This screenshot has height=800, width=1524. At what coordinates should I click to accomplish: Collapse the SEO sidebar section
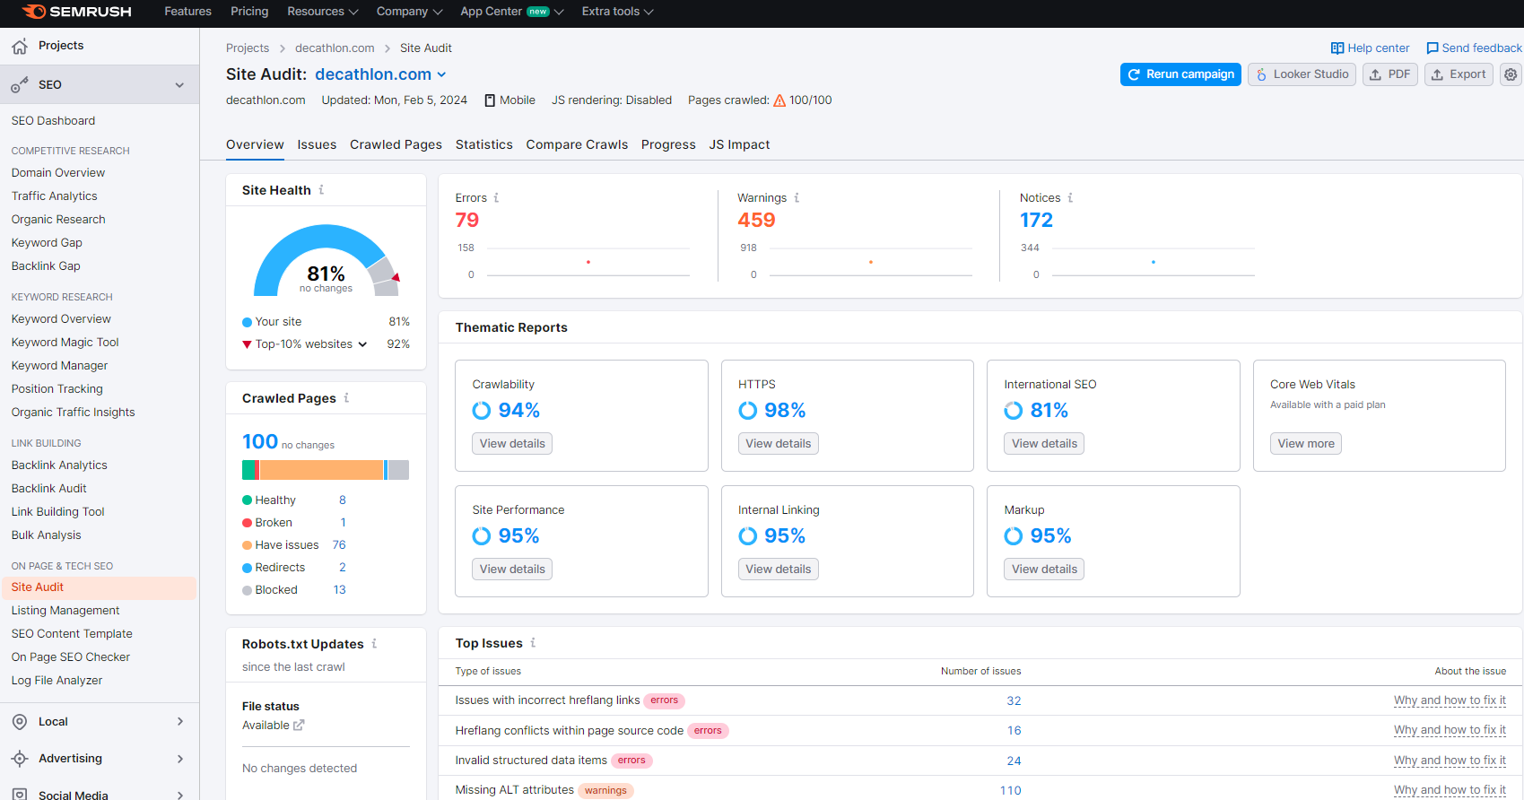(x=179, y=85)
